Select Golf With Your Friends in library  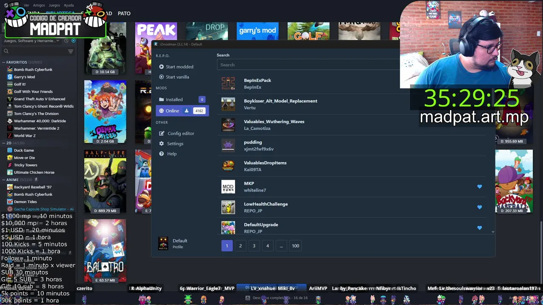click(x=33, y=91)
